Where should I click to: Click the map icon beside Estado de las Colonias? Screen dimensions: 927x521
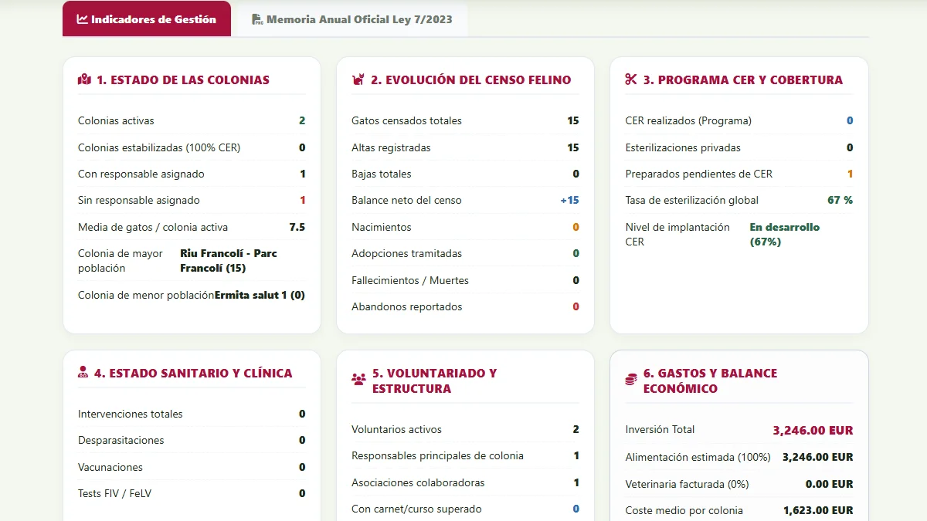[x=84, y=80]
